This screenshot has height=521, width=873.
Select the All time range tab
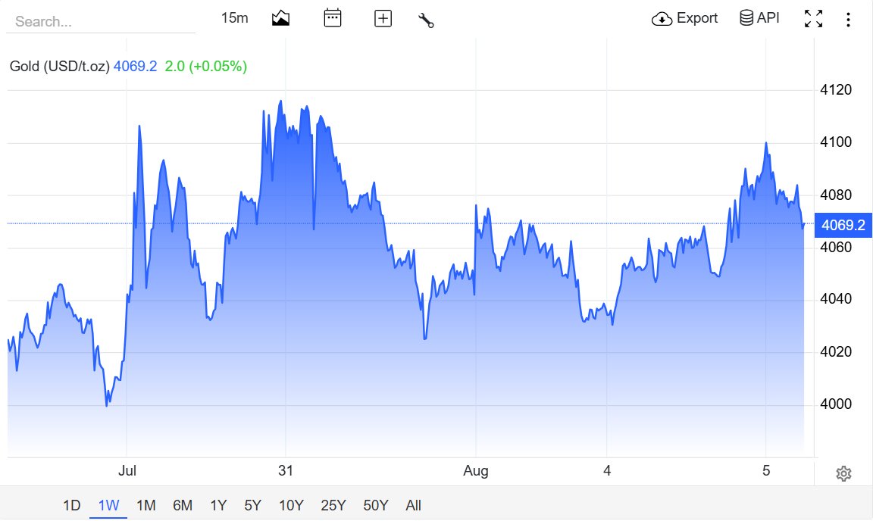point(413,505)
